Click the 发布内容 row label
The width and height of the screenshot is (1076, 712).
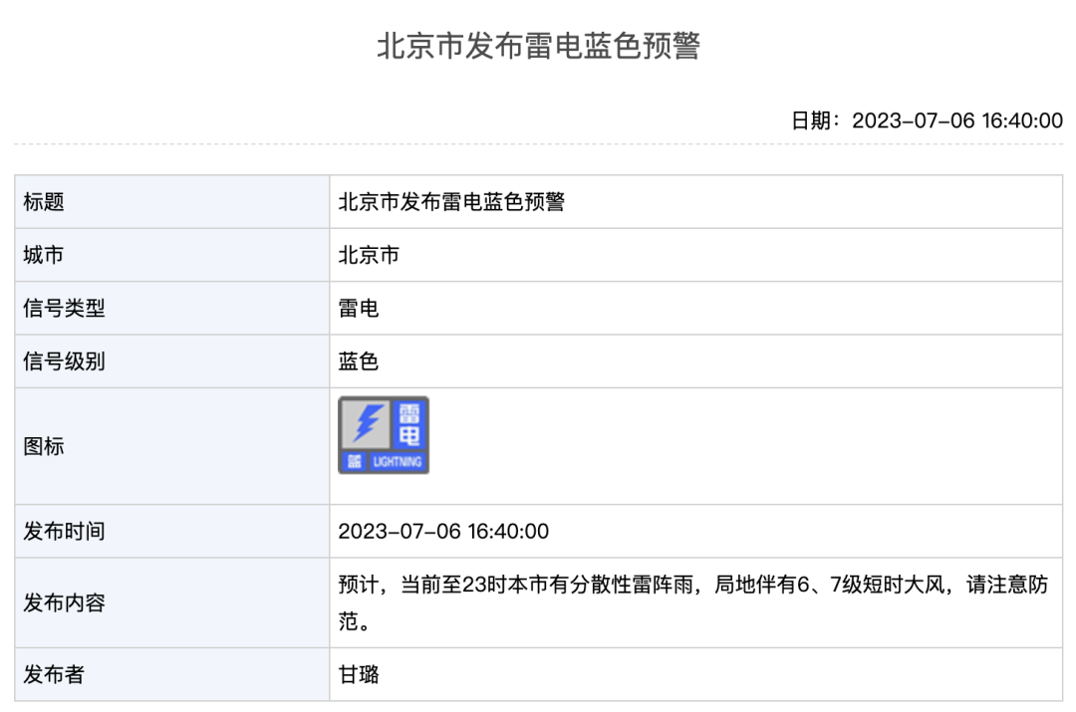[x=64, y=603]
